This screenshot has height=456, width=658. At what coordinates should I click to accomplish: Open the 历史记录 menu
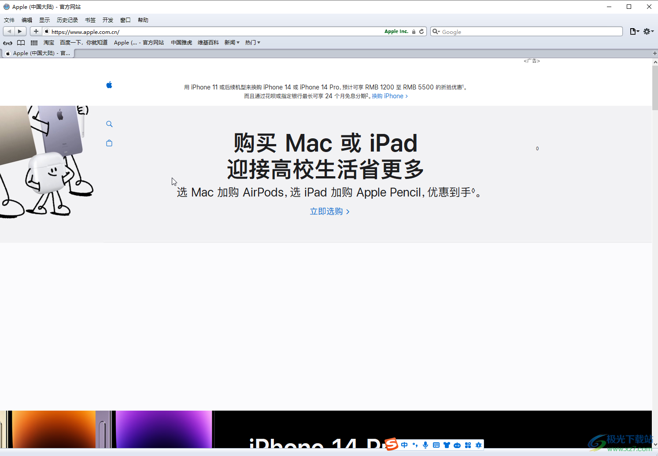(67, 20)
